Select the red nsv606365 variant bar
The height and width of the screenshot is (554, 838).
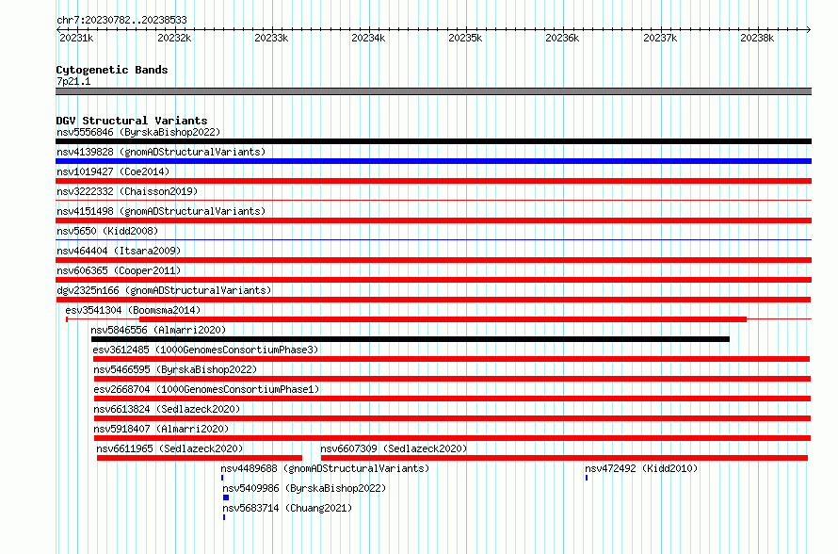point(433,280)
